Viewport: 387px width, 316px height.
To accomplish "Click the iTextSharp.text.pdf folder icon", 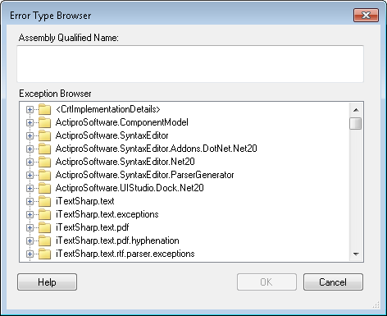I will click(44, 227).
